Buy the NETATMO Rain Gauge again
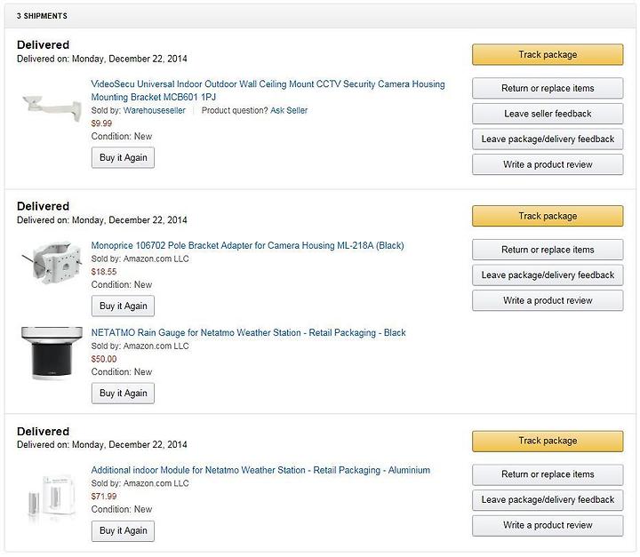 pos(123,394)
